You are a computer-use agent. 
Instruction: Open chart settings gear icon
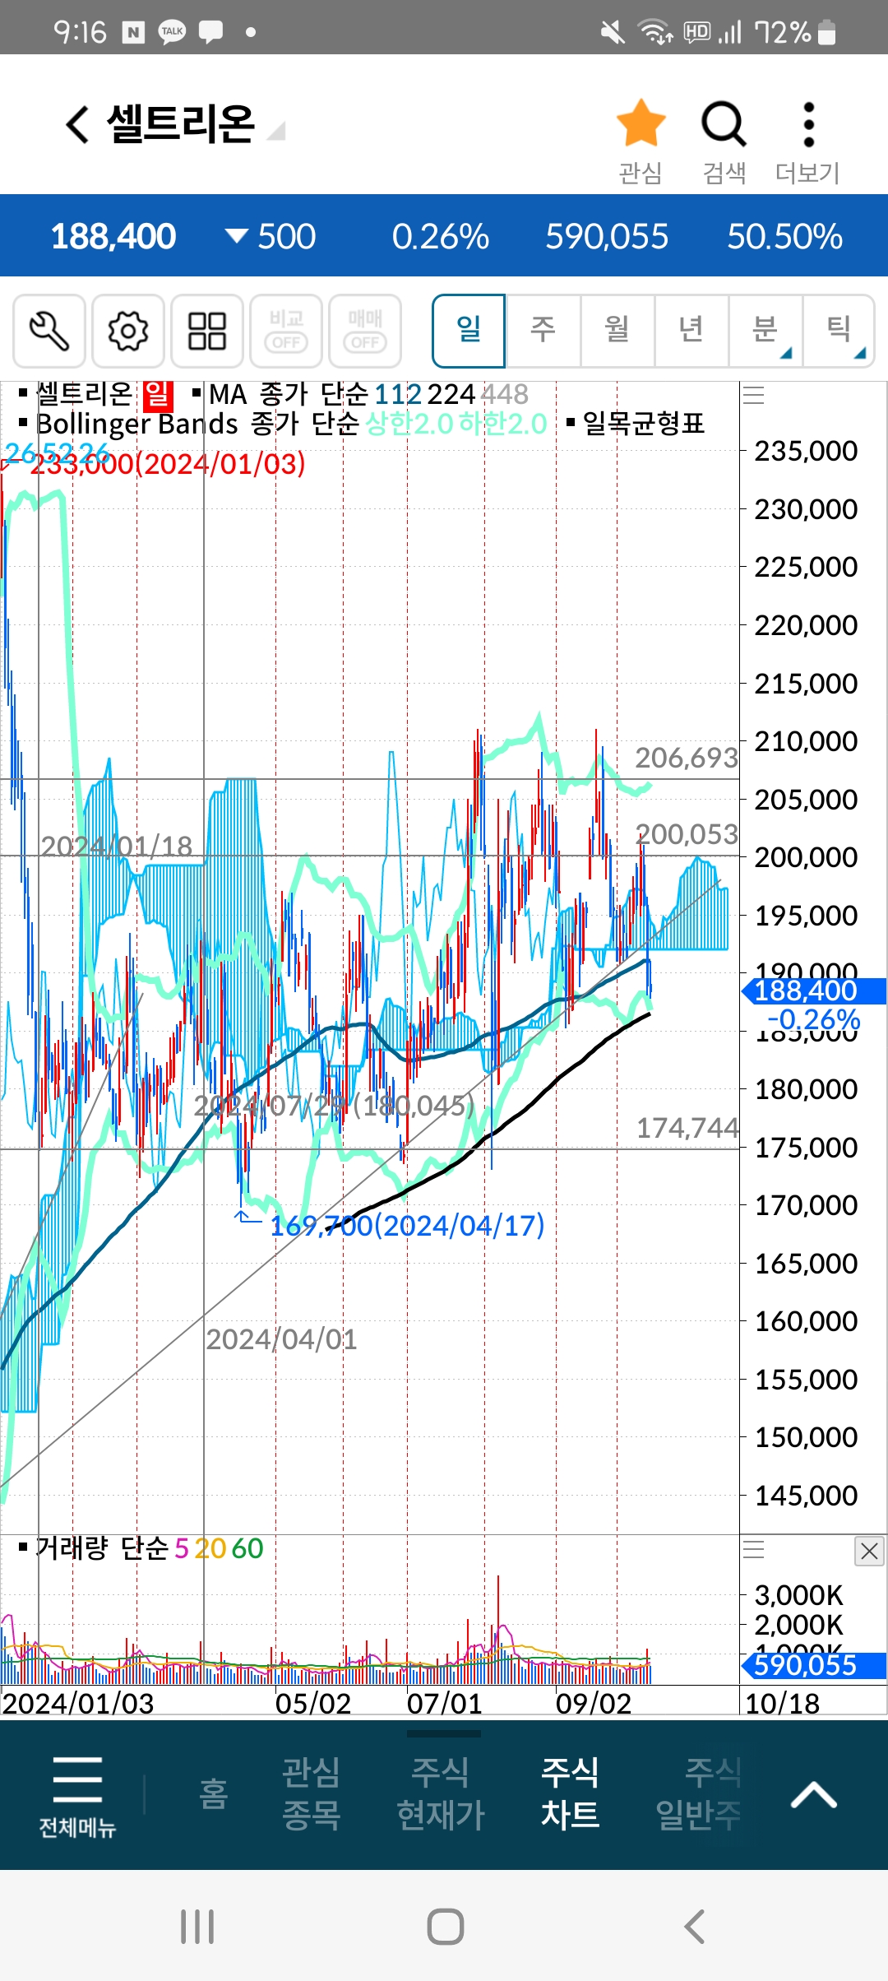click(x=128, y=331)
